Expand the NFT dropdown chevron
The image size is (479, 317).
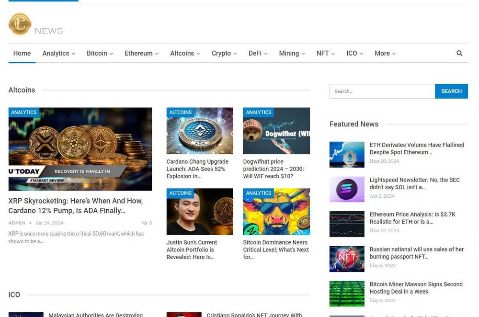[x=333, y=54]
